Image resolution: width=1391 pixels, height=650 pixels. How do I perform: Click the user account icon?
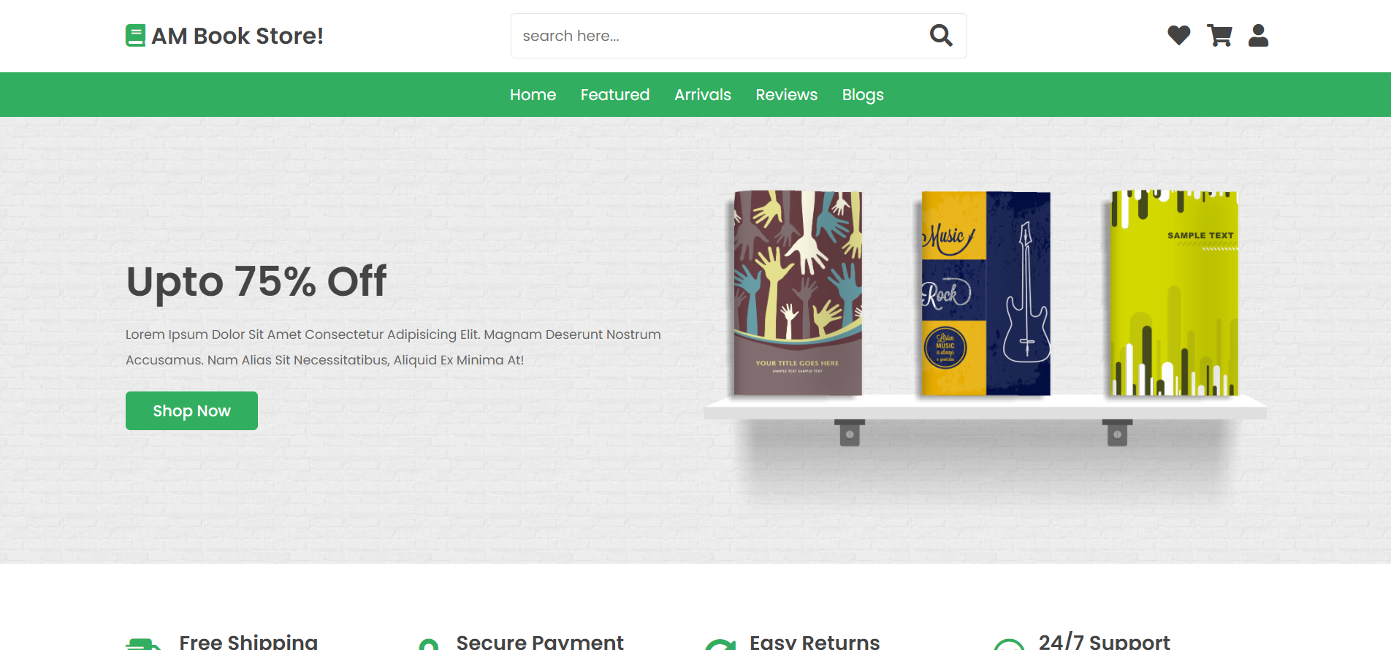click(1258, 35)
